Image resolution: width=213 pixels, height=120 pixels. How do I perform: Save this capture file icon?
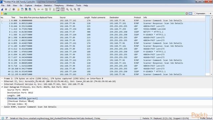22,9
